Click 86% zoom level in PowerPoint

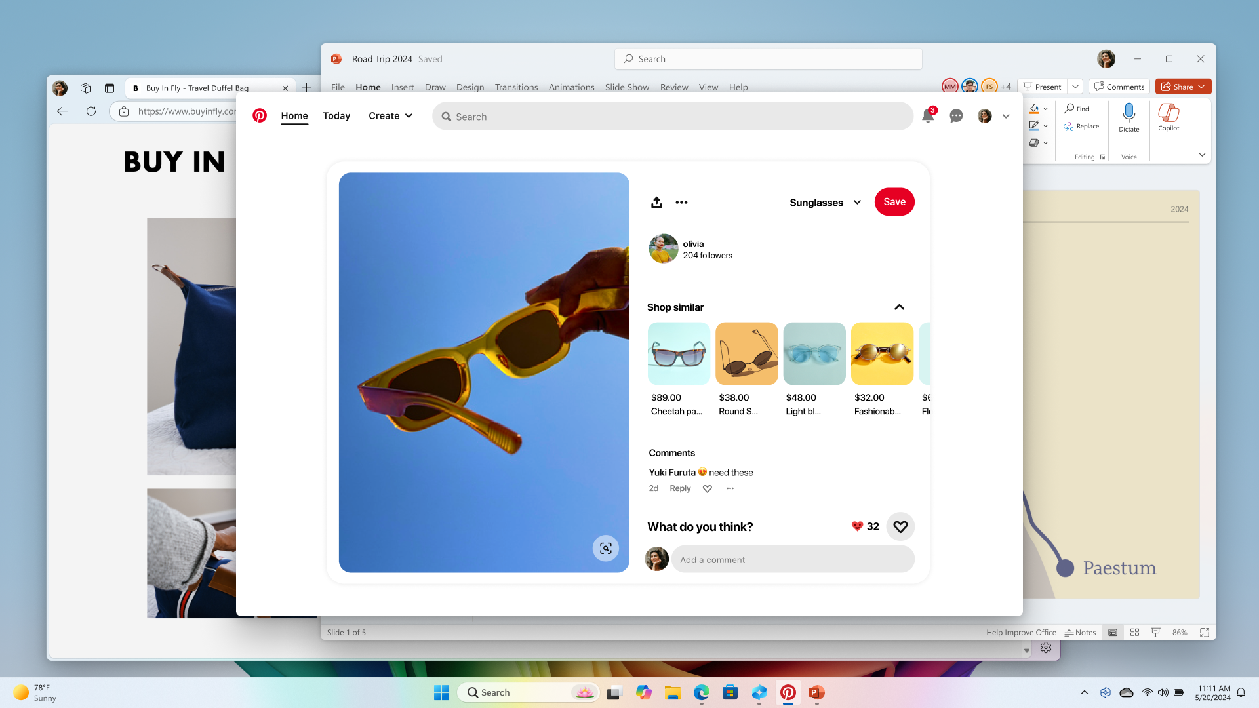pyautogui.click(x=1180, y=633)
